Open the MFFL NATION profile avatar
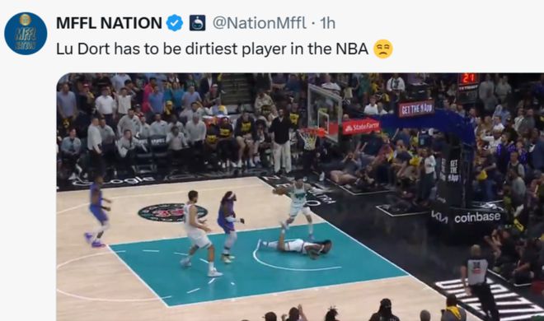Image resolution: width=544 pixels, height=321 pixels. (x=26, y=34)
